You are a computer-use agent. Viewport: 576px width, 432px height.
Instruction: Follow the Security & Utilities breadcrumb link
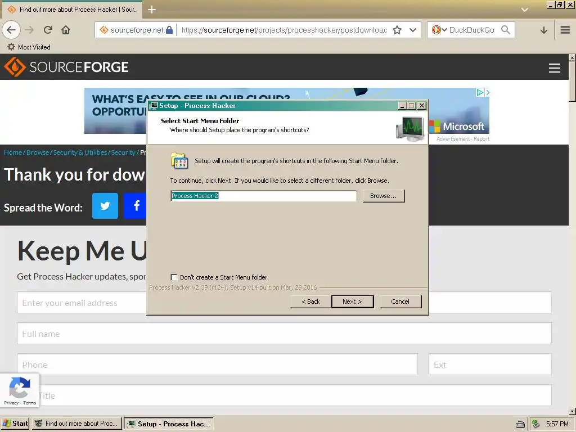tap(80, 152)
